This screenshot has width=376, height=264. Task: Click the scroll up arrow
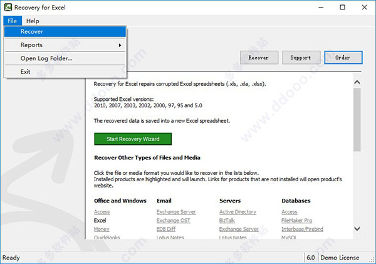click(357, 82)
